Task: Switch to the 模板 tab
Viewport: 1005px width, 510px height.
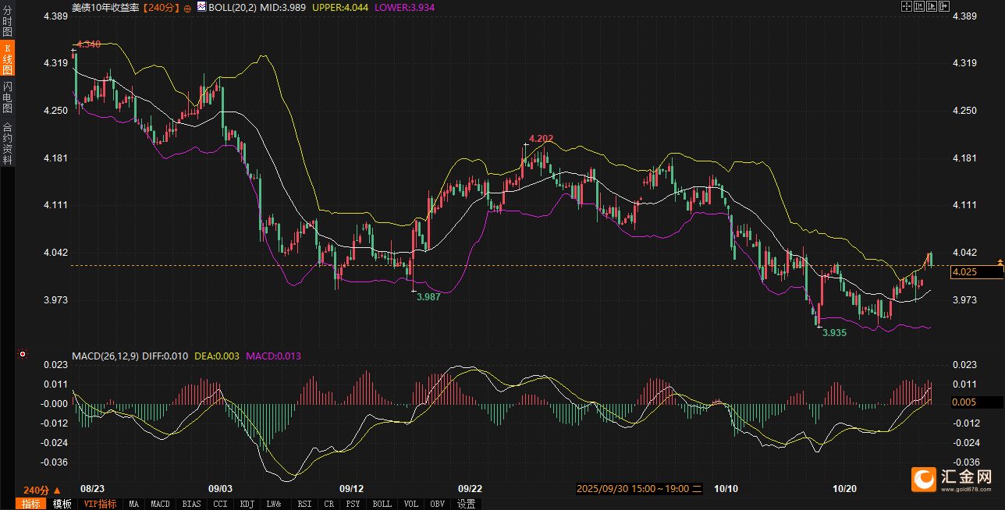Action: coord(62,504)
